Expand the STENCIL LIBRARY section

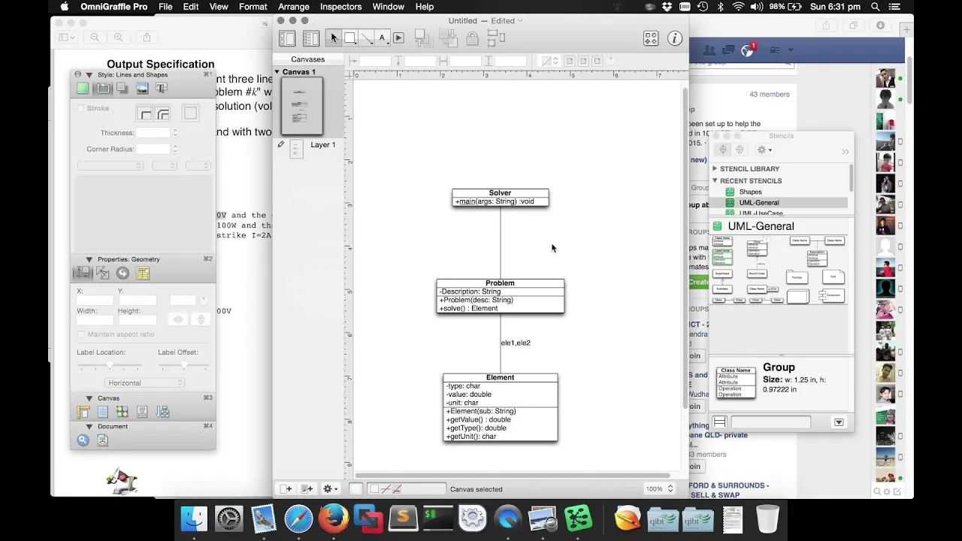[x=715, y=169]
